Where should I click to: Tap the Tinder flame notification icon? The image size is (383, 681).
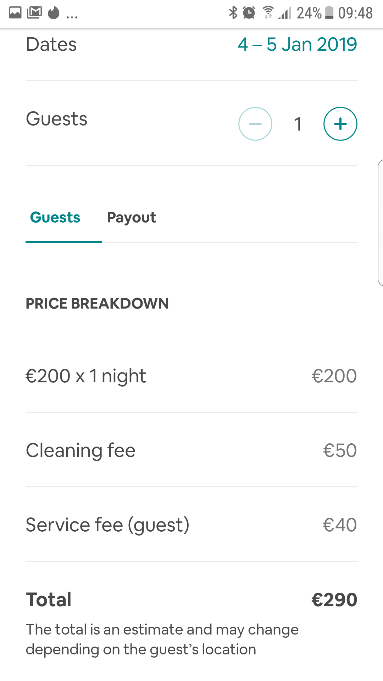tap(54, 13)
